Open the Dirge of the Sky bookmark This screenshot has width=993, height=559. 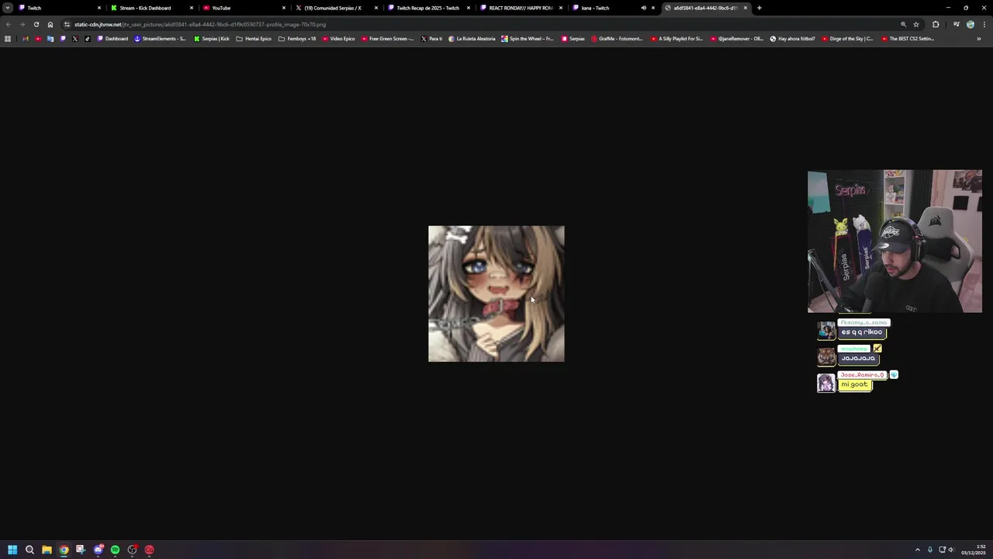[847, 39]
